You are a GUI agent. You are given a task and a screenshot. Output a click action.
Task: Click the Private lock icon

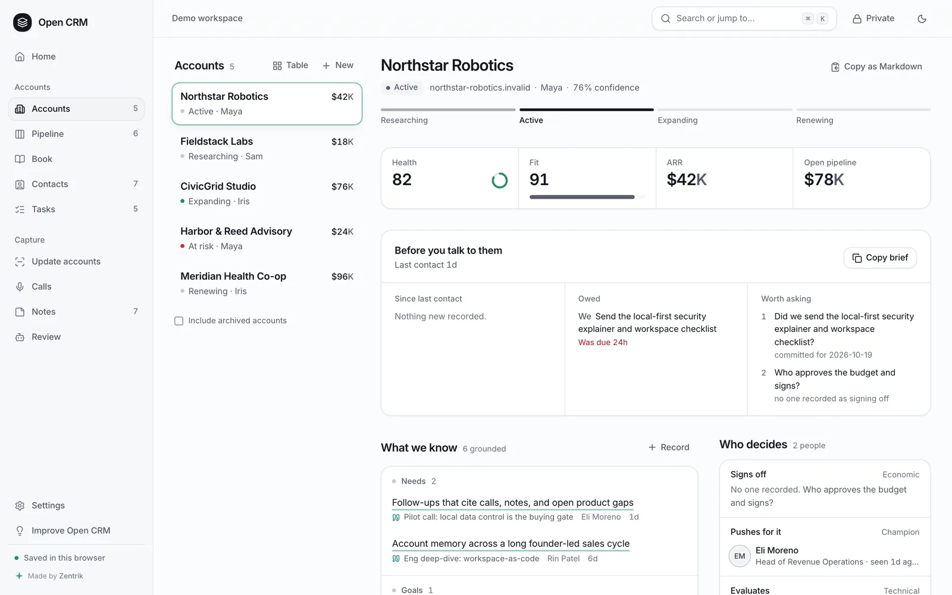coord(857,19)
